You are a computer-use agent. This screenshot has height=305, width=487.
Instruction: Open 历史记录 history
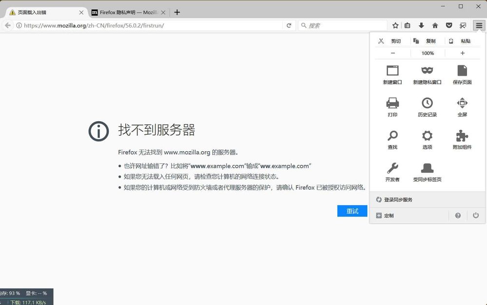tap(427, 107)
